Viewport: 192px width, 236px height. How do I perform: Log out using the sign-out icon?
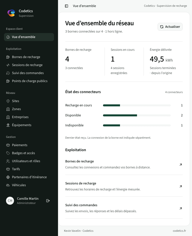pos(48,201)
